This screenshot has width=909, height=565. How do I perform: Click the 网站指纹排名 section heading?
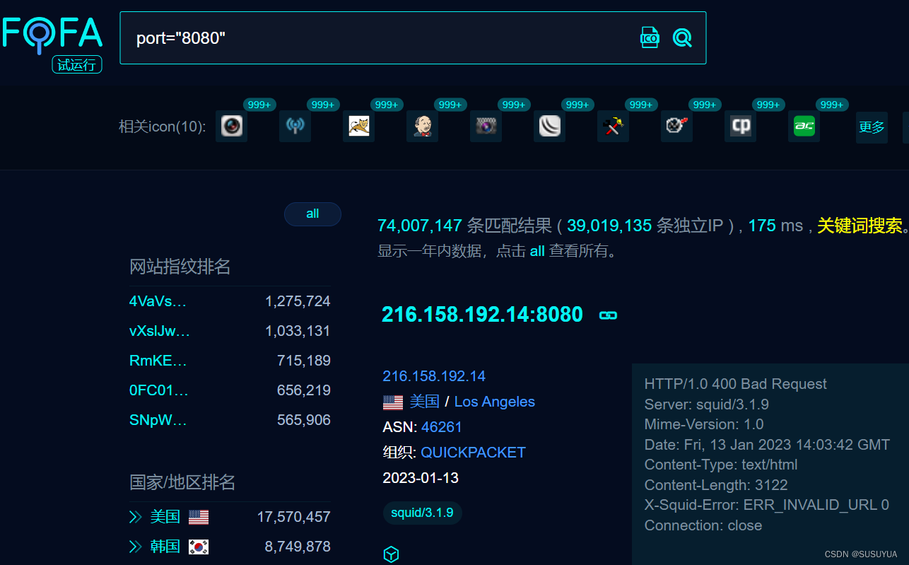click(180, 267)
